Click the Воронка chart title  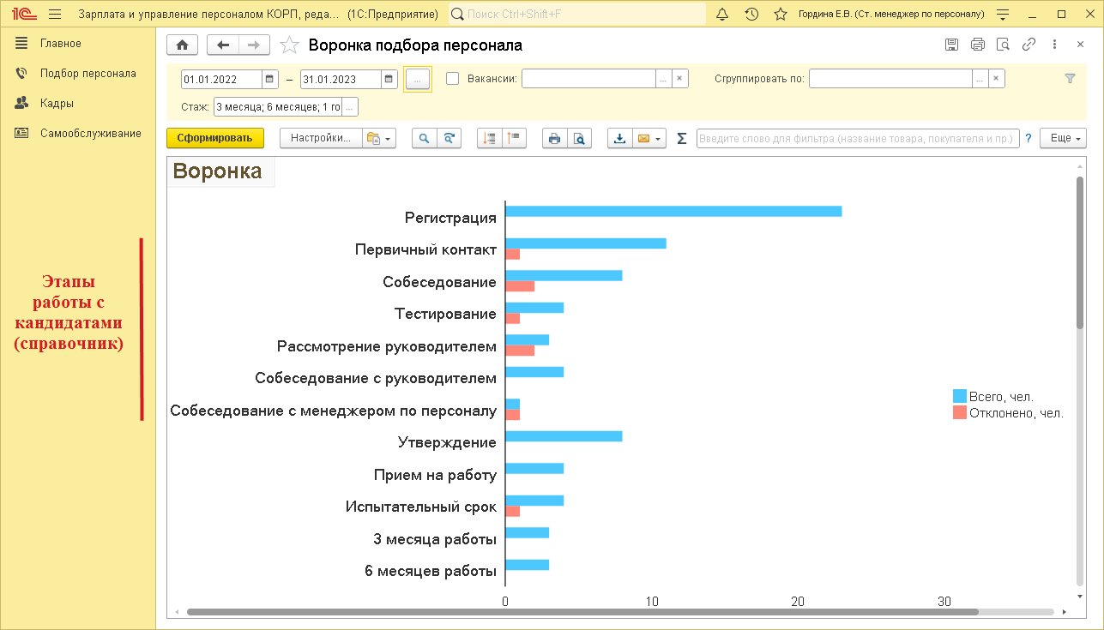click(218, 171)
